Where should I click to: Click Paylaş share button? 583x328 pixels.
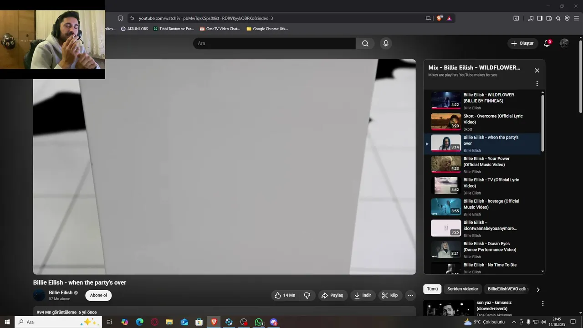[333, 295]
